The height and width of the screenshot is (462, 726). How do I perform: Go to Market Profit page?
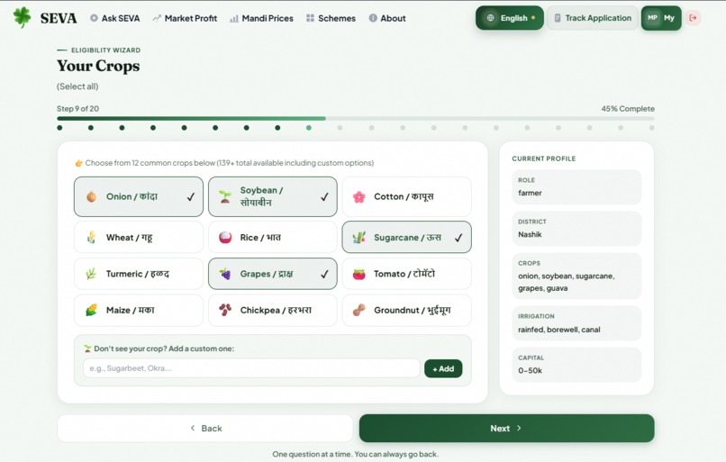pyautogui.click(x=185, y=19)
